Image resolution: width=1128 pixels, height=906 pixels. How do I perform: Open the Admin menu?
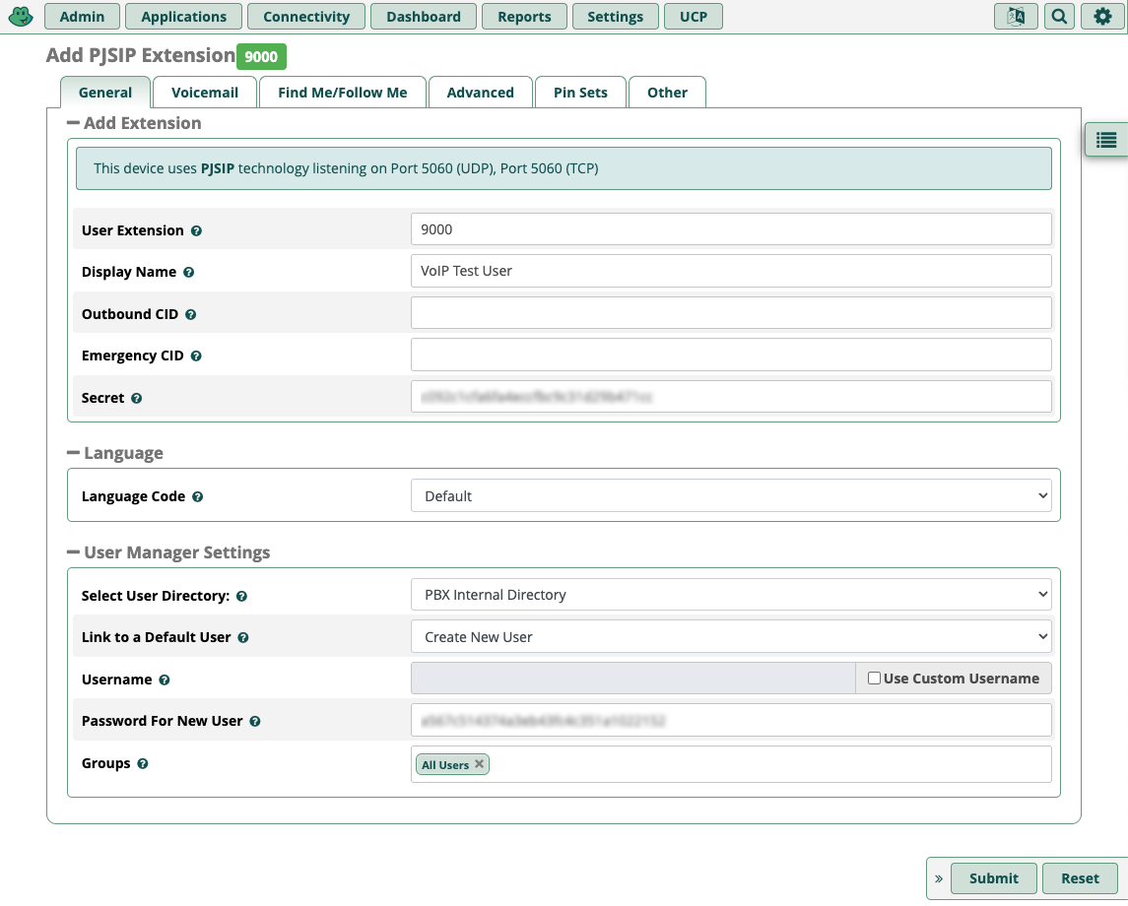pyautogui.click(x=82, y=17)
